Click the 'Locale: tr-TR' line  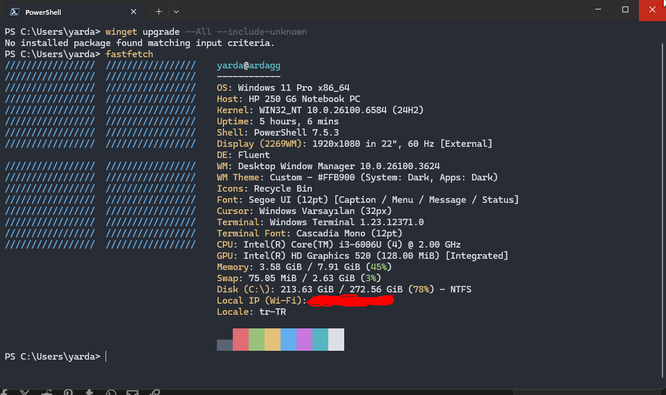(251, 312)
